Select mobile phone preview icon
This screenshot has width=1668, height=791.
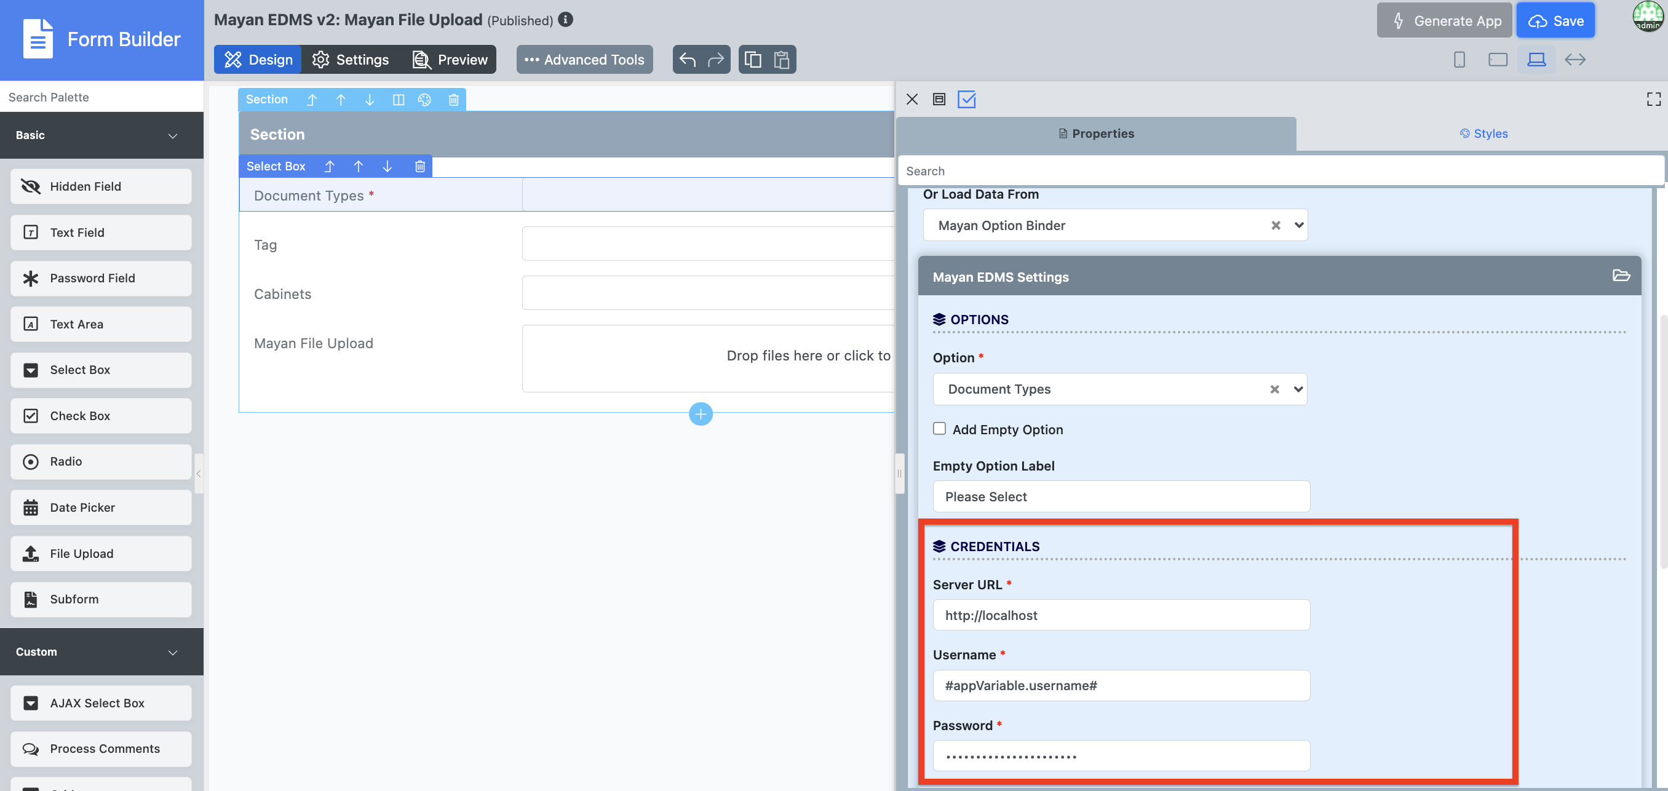pos(1459,60)
